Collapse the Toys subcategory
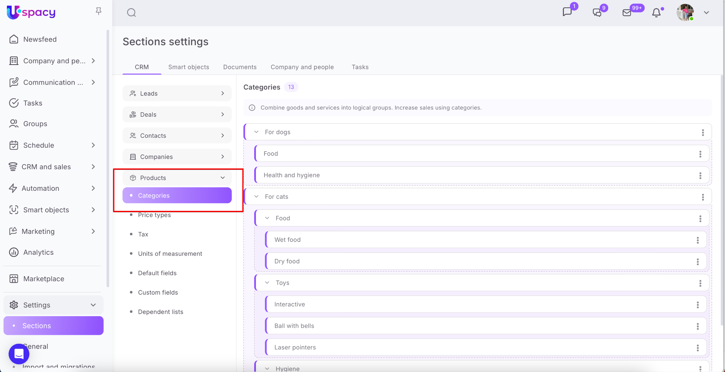This screenshot has height=372, width=725. point(267,283)
